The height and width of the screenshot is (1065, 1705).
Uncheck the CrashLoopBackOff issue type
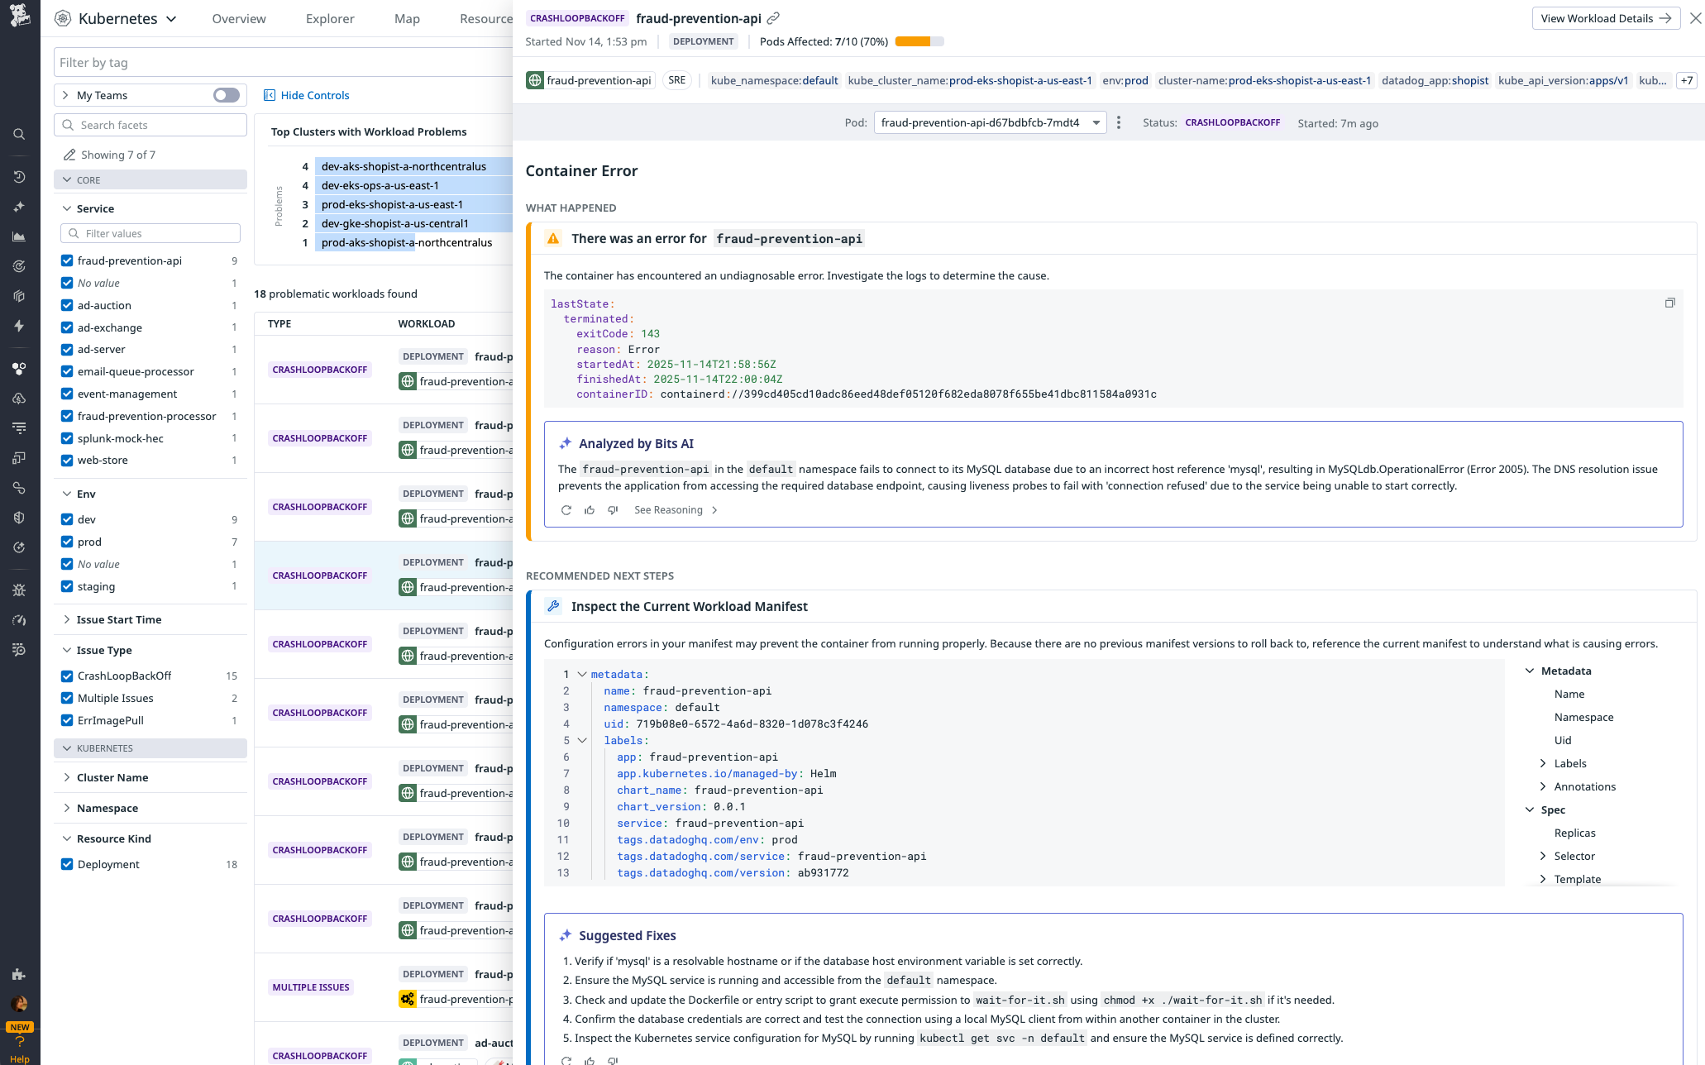[67, 676]
